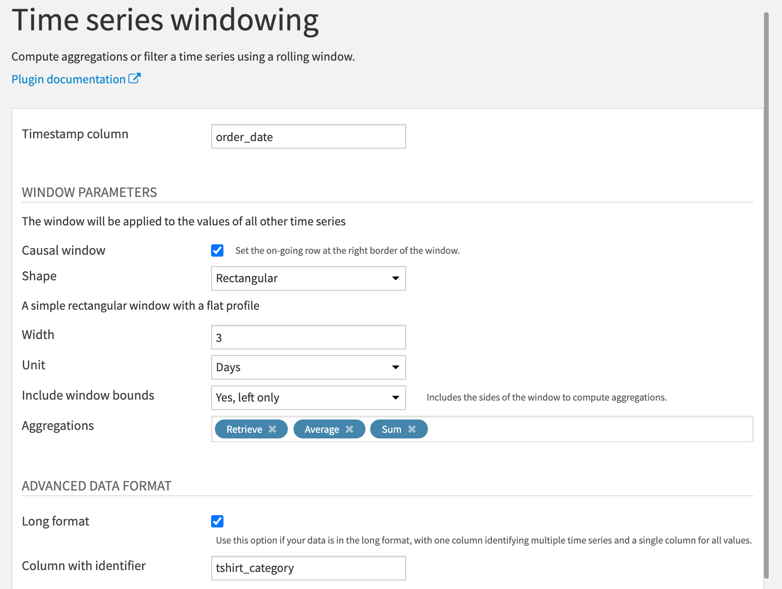Click the tshirt_category identifier field
Screen dimensions: 782x589
click(308, 568)
